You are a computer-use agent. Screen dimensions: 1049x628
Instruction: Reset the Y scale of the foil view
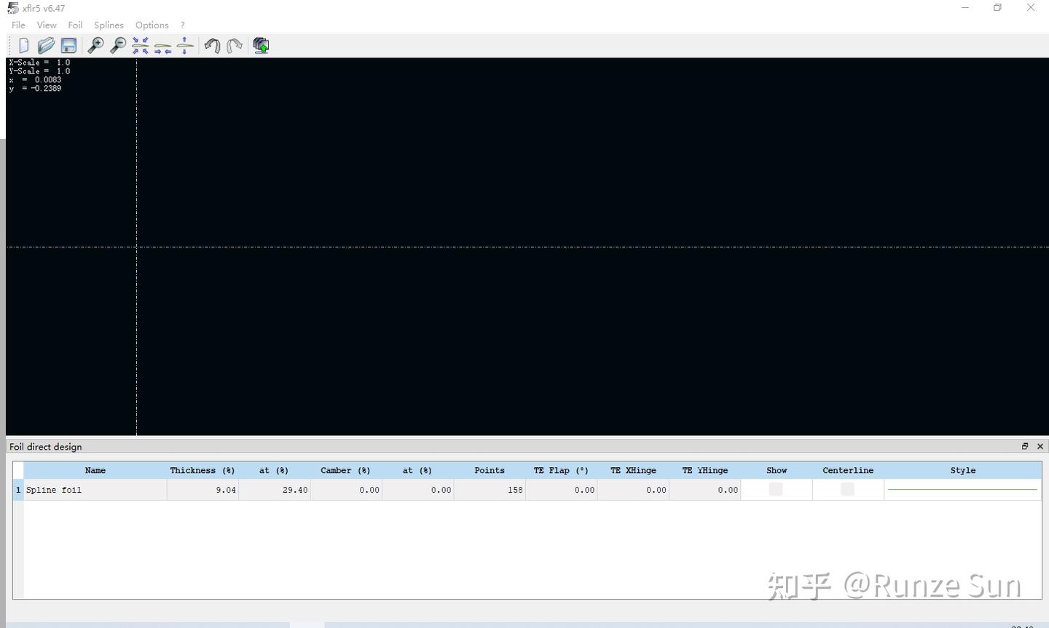pyautogui.click(x=184, y=45)
